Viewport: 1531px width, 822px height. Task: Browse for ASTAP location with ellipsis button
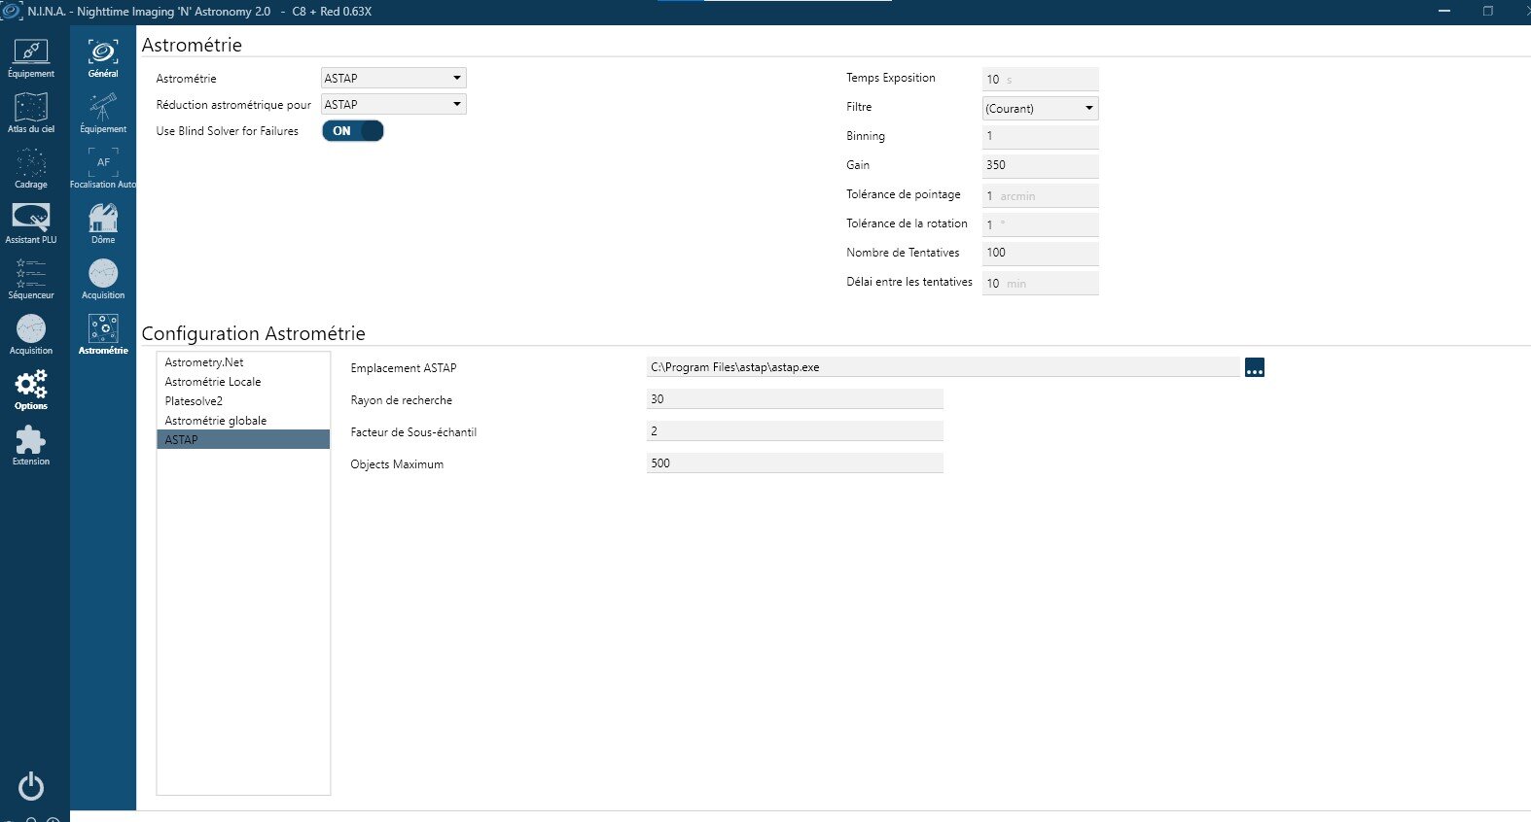[1255, 367]
